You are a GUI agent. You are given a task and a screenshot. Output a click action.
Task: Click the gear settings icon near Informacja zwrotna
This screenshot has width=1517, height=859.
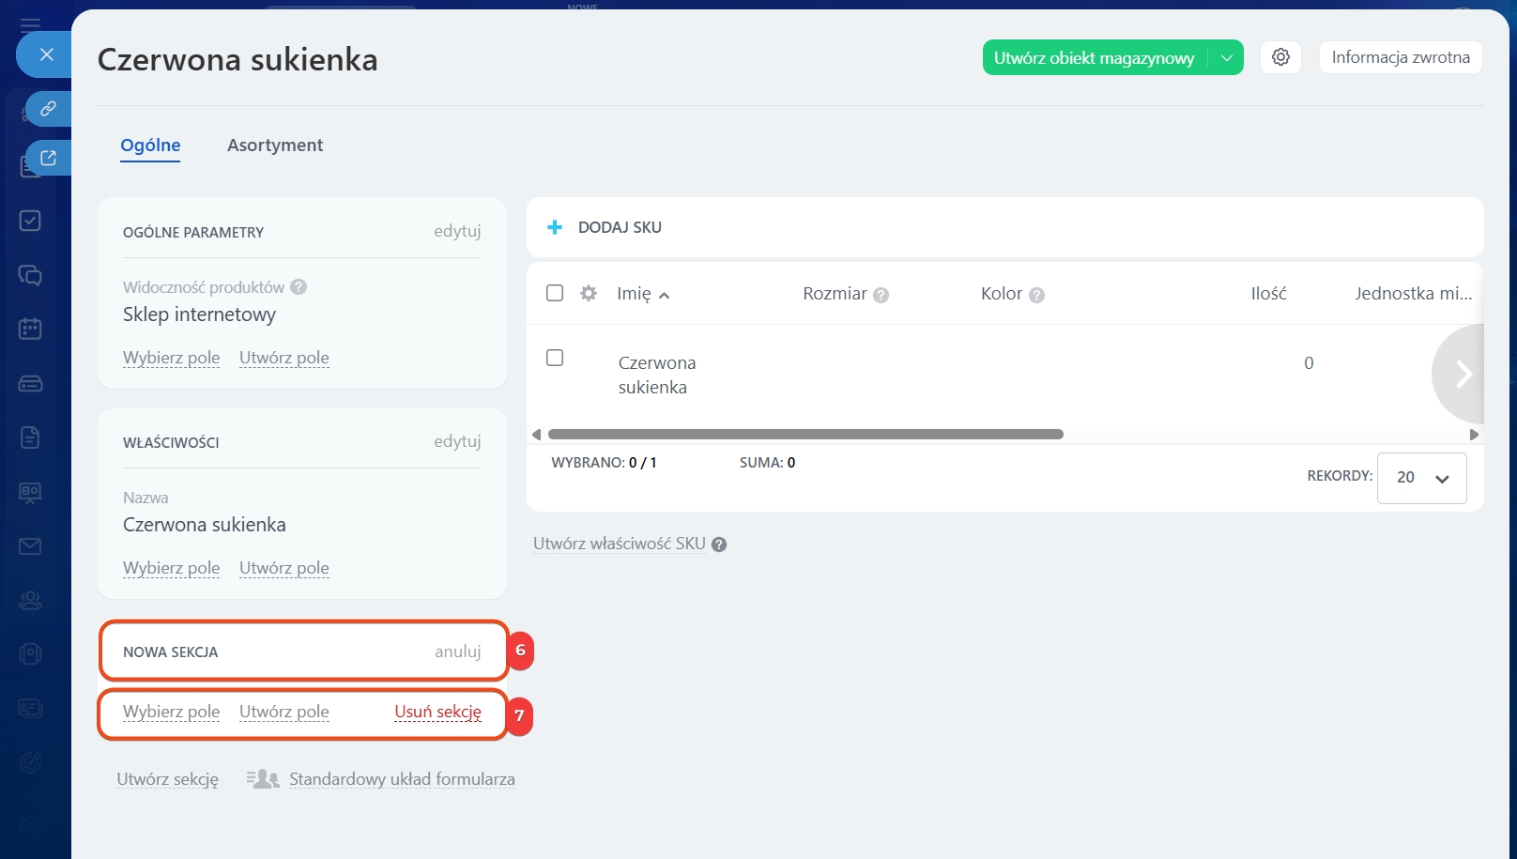(x=1280, y=57)
